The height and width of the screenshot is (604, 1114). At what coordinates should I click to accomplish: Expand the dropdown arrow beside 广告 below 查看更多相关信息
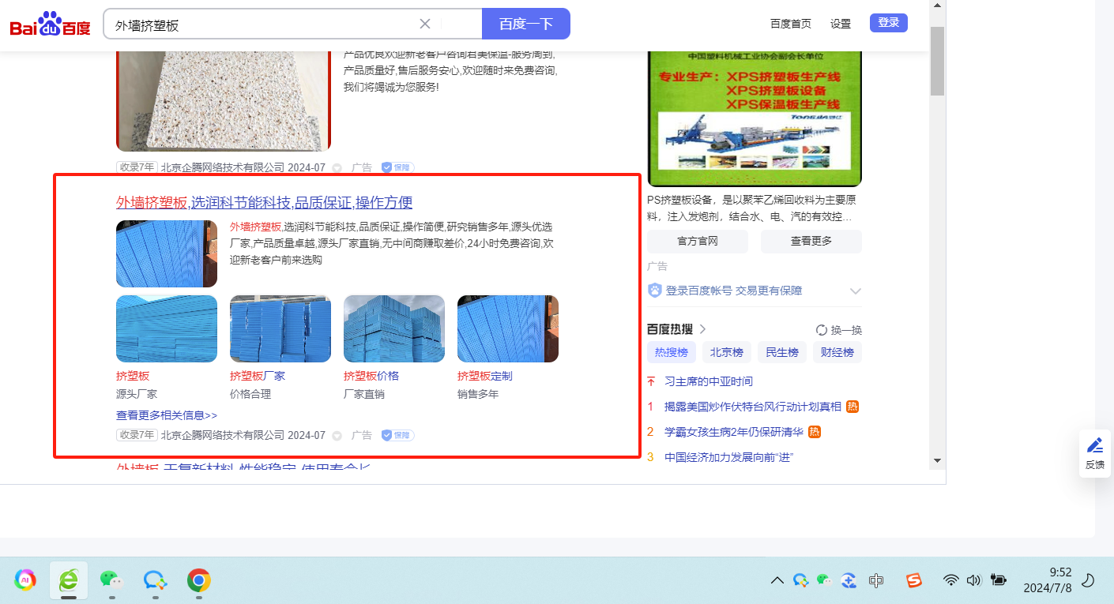pyautogui.click(x=337, y=436)
